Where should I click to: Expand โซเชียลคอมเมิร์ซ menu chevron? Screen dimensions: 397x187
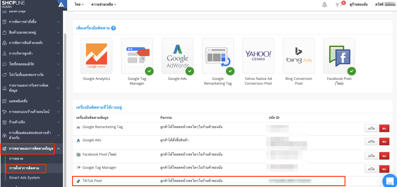click(x=58, y=64)
